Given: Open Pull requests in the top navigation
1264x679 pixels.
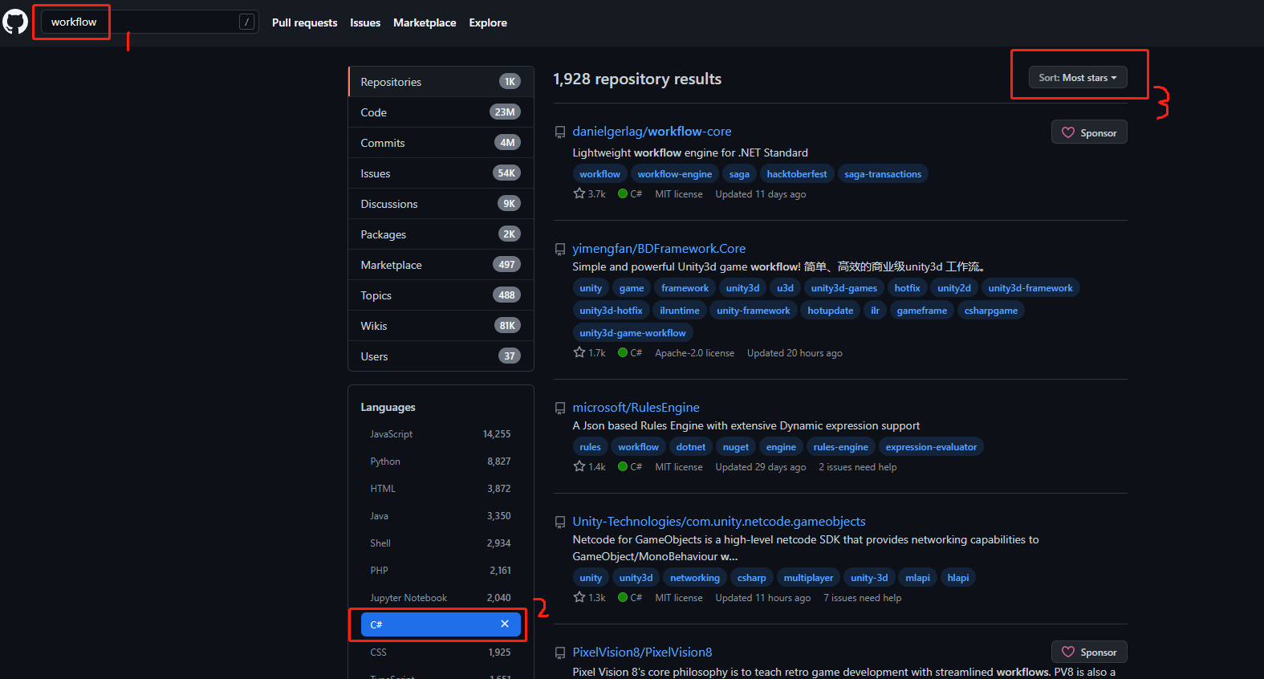Looking at the screenshot, I should (304, 22).
